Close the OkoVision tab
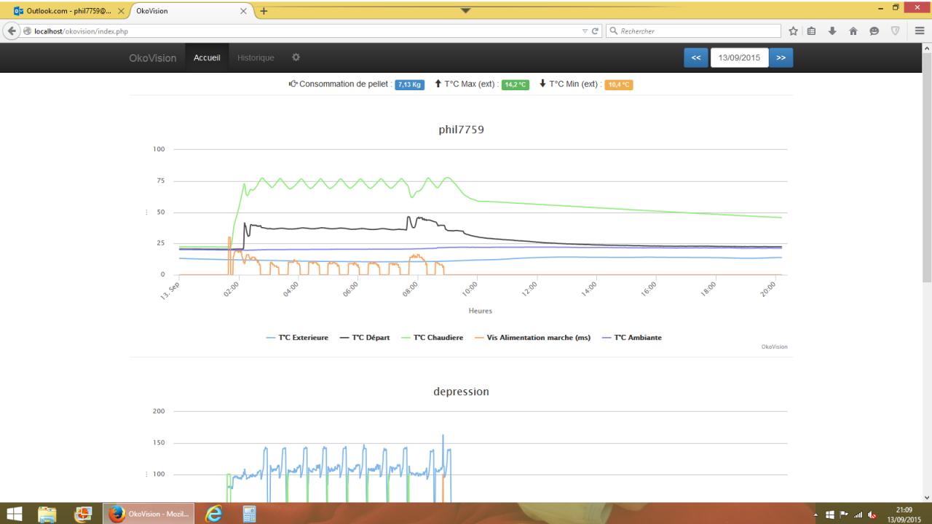The height and width of the screenshot is (524, 932). pyautogui.click(x=244, y=11)
